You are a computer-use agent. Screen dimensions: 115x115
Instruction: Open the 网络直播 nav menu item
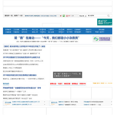pos(101,30)
